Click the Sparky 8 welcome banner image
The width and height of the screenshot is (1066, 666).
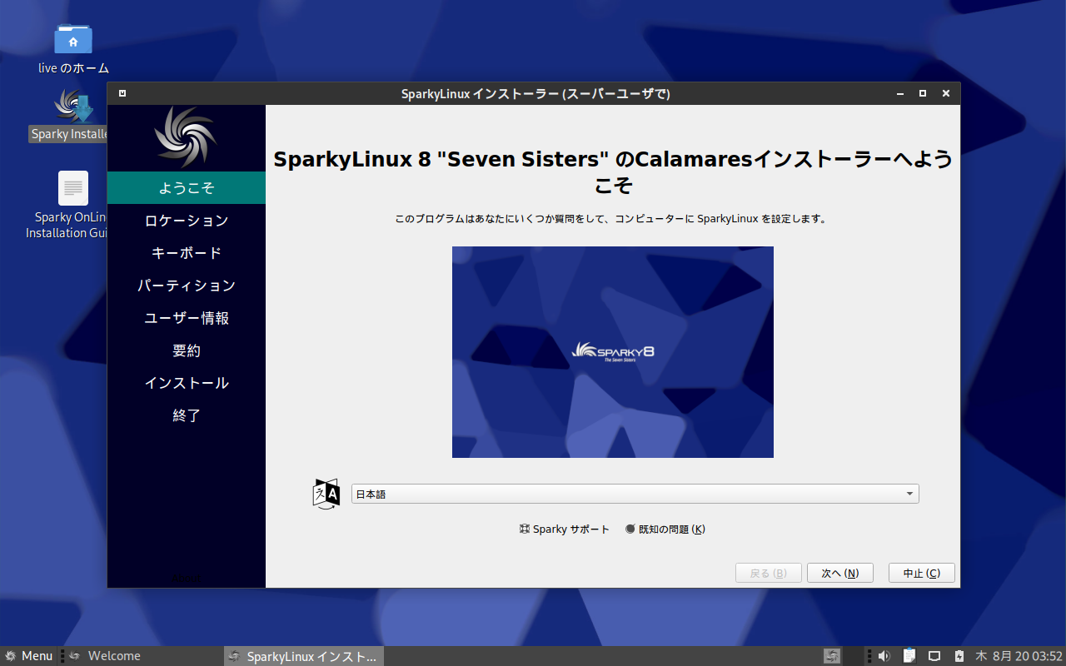click(613, 352)
